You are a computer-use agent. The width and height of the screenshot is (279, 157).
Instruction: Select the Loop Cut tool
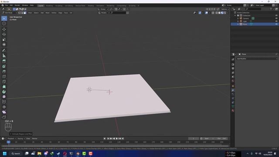(x=4, y=77)
